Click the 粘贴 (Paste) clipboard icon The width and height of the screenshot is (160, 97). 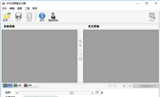pos(29,16)
